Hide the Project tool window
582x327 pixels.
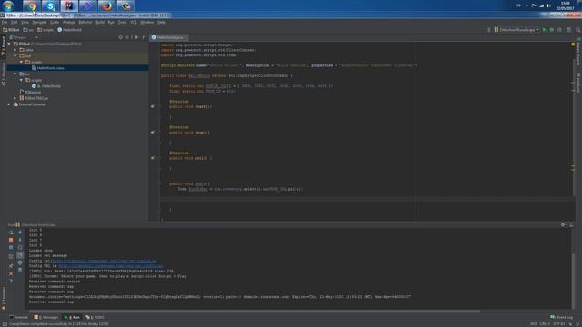(144, 37)
